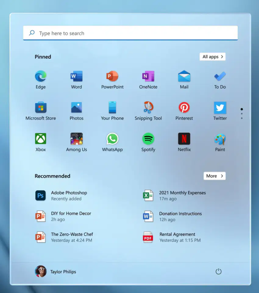The width and height of the screenshot is (259, 293).
Task: Launch the Photos app
Action: [76, 111]
